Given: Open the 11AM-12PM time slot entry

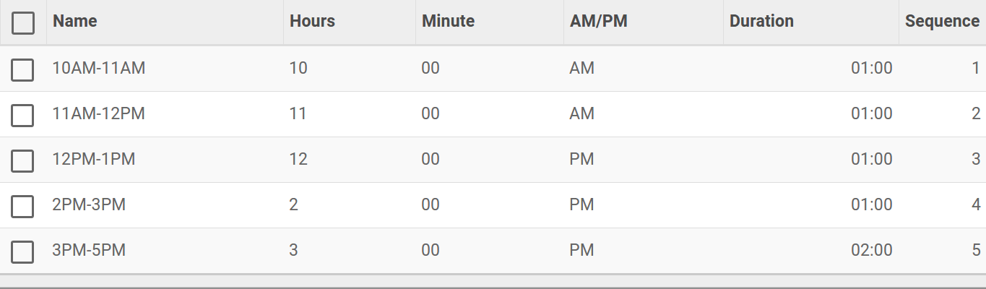Looking at the screenshot, I should click(99, 114).
